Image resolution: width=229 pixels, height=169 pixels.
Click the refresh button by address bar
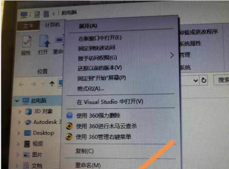(x=204, y=80)
